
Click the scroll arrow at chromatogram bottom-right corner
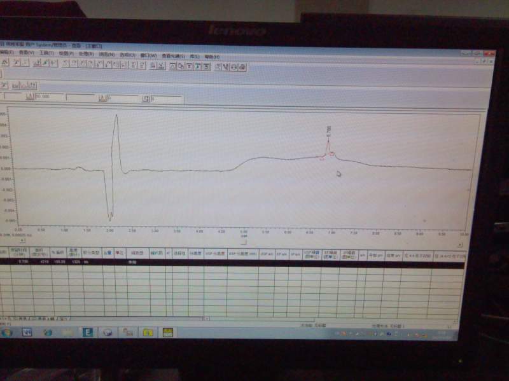tap(460, 245)
